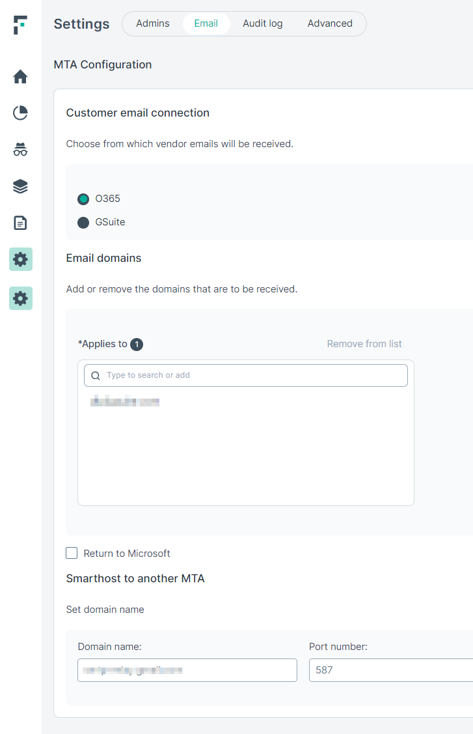Click the domain search field to add domains

coord(245,375)
